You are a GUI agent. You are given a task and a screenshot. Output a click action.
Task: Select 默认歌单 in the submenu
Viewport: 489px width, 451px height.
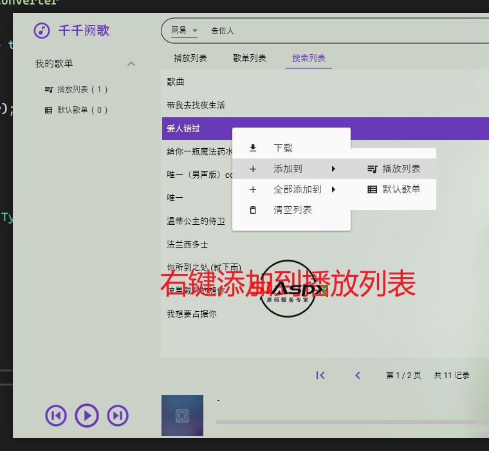[394, 189]
